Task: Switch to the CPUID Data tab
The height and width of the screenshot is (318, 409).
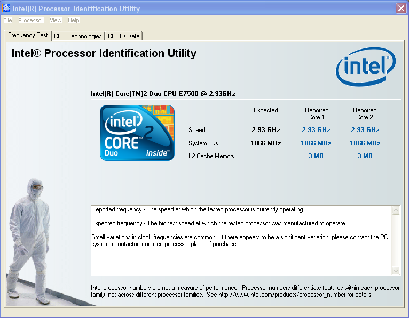Action: (124, 36)
